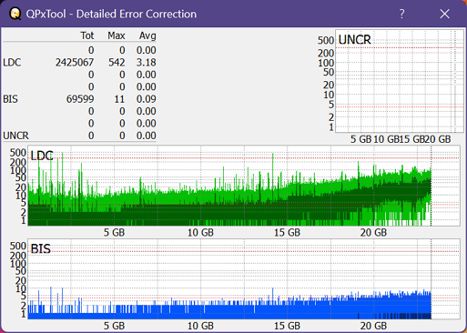Click the 'BIS' title inside blue graph

(x=41, y=249)
